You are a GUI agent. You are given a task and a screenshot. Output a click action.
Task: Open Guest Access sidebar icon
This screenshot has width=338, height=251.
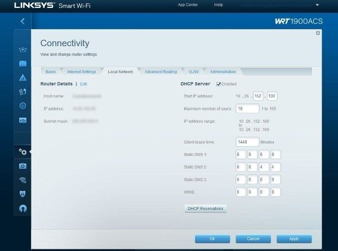click(x=23, y=64)
